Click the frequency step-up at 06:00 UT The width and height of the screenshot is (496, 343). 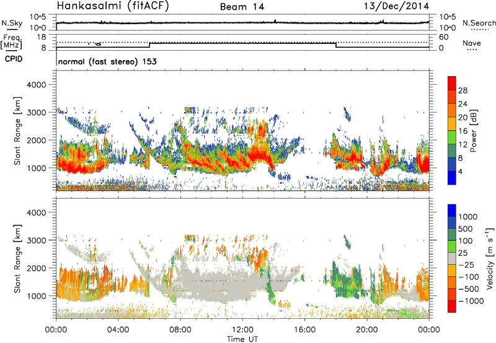pos(149,45)
